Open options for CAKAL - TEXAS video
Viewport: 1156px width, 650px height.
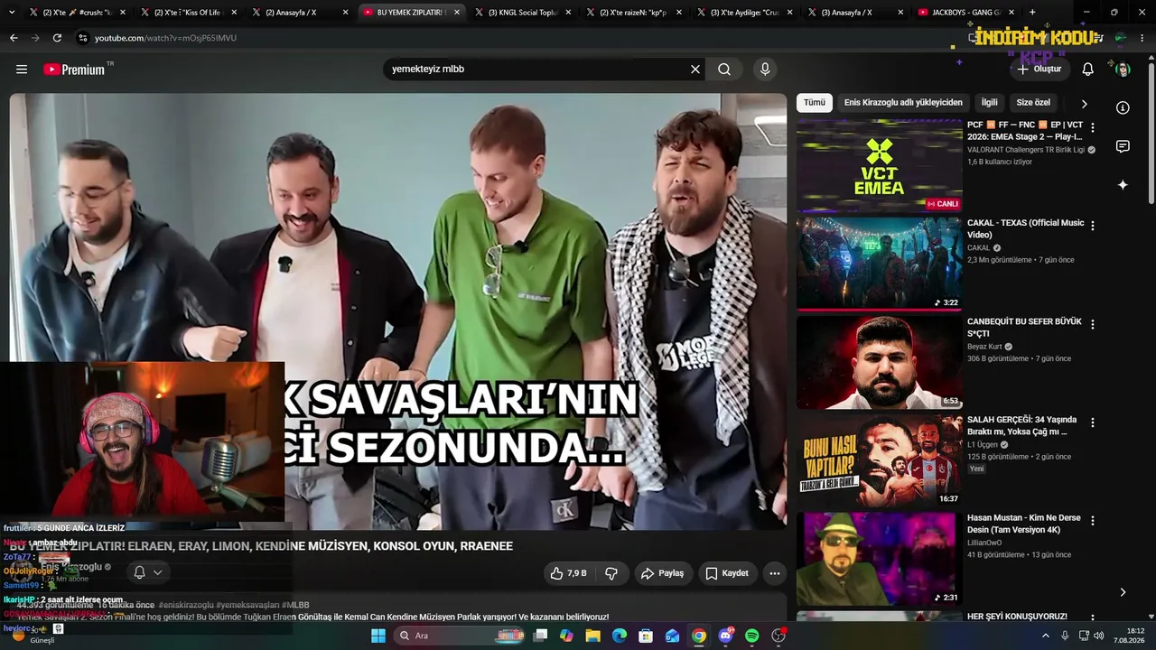(x=1093, y=226)
